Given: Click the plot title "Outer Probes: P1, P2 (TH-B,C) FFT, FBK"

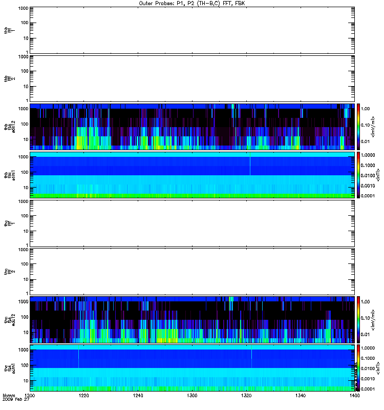Looking at the screenshot, I should 192,4.
